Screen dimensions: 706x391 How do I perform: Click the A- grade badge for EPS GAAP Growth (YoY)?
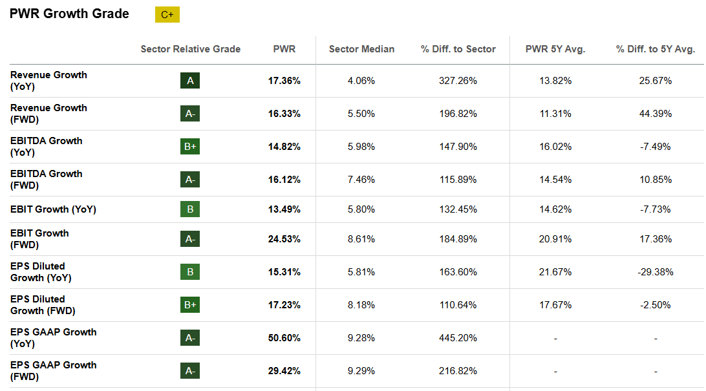point(190,338)
